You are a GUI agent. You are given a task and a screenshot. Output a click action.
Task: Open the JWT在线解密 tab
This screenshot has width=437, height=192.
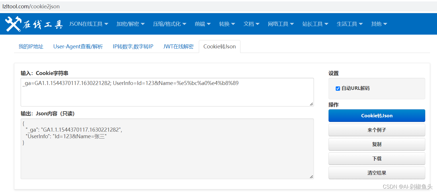click(x=178, y=46)
